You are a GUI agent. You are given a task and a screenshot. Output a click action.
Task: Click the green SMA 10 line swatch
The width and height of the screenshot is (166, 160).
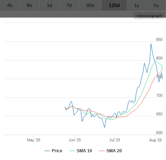click(72, 151)
